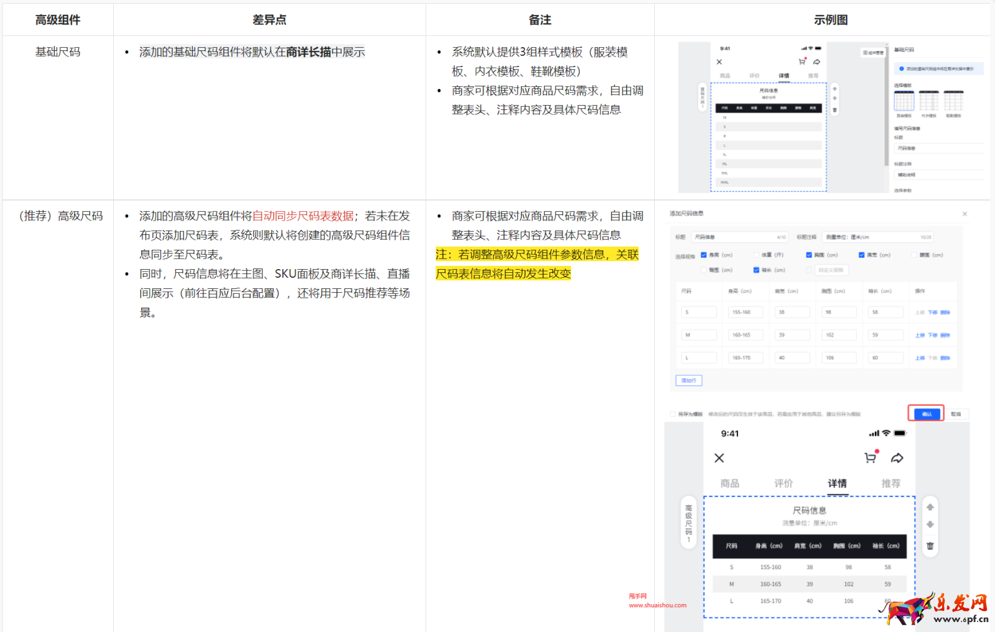Enable the 体重 (斤) checkbox

pos(756,255)
